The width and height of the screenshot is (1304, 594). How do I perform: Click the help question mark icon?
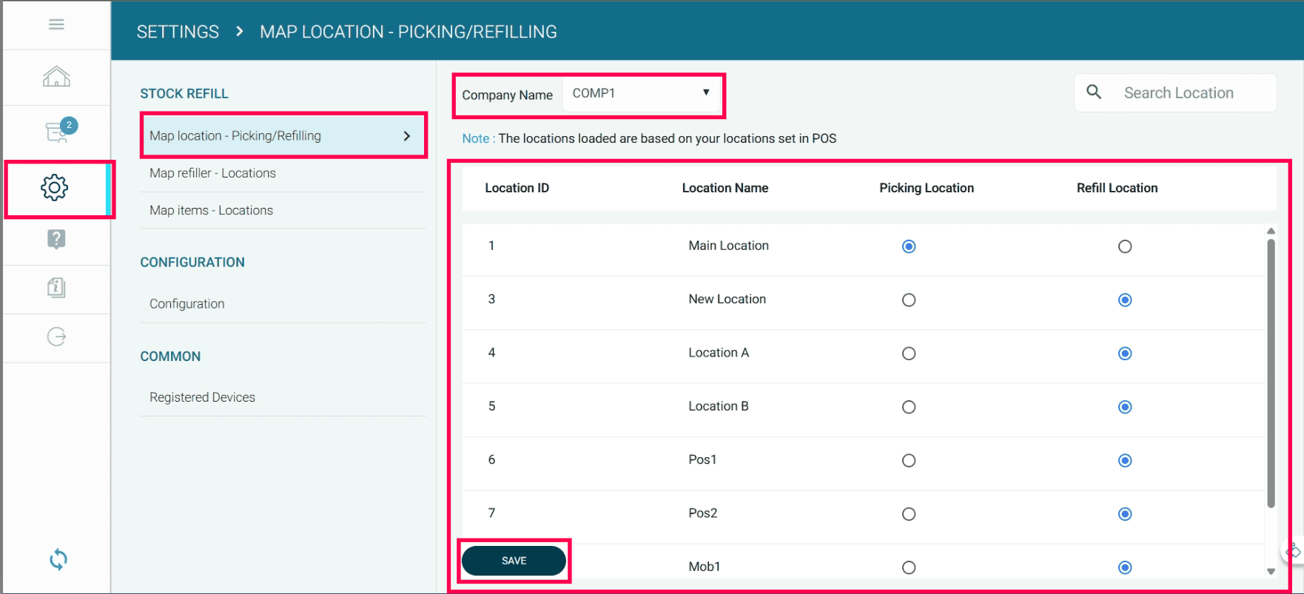coord(56,239)
